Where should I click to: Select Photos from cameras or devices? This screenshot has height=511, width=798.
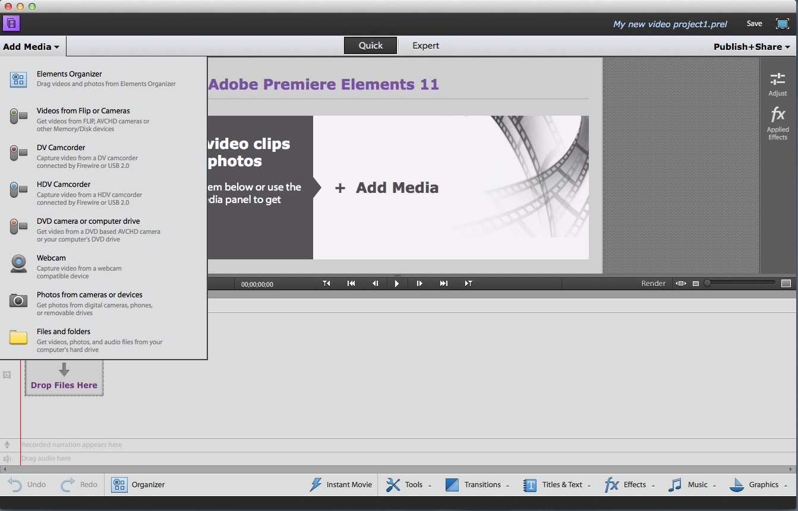(x=89, y=295)
